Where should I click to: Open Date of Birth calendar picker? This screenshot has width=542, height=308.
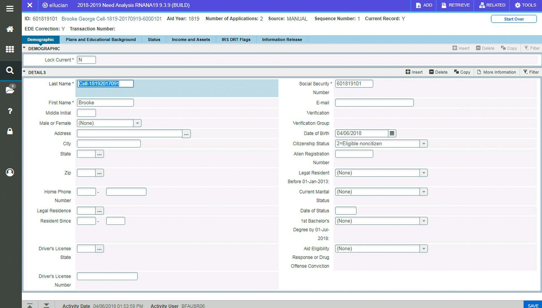point(392,133)
